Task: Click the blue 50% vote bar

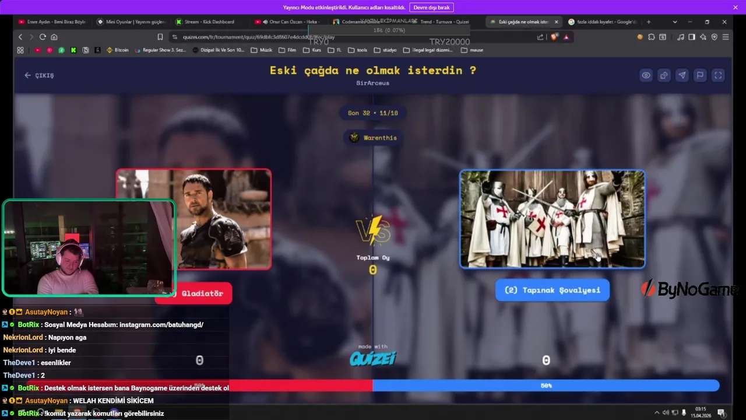Action: pos(546,386)
